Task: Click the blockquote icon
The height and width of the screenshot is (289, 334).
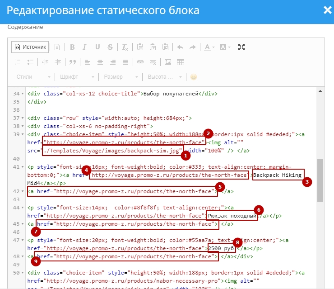Action: [72, 62]
